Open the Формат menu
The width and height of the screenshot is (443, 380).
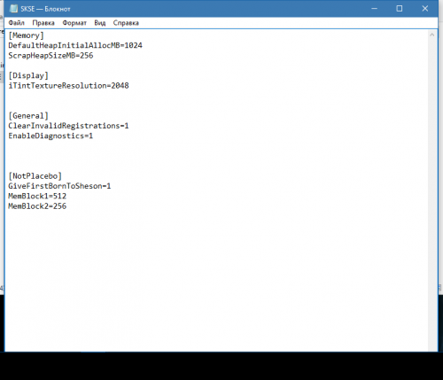pos(74,23)
